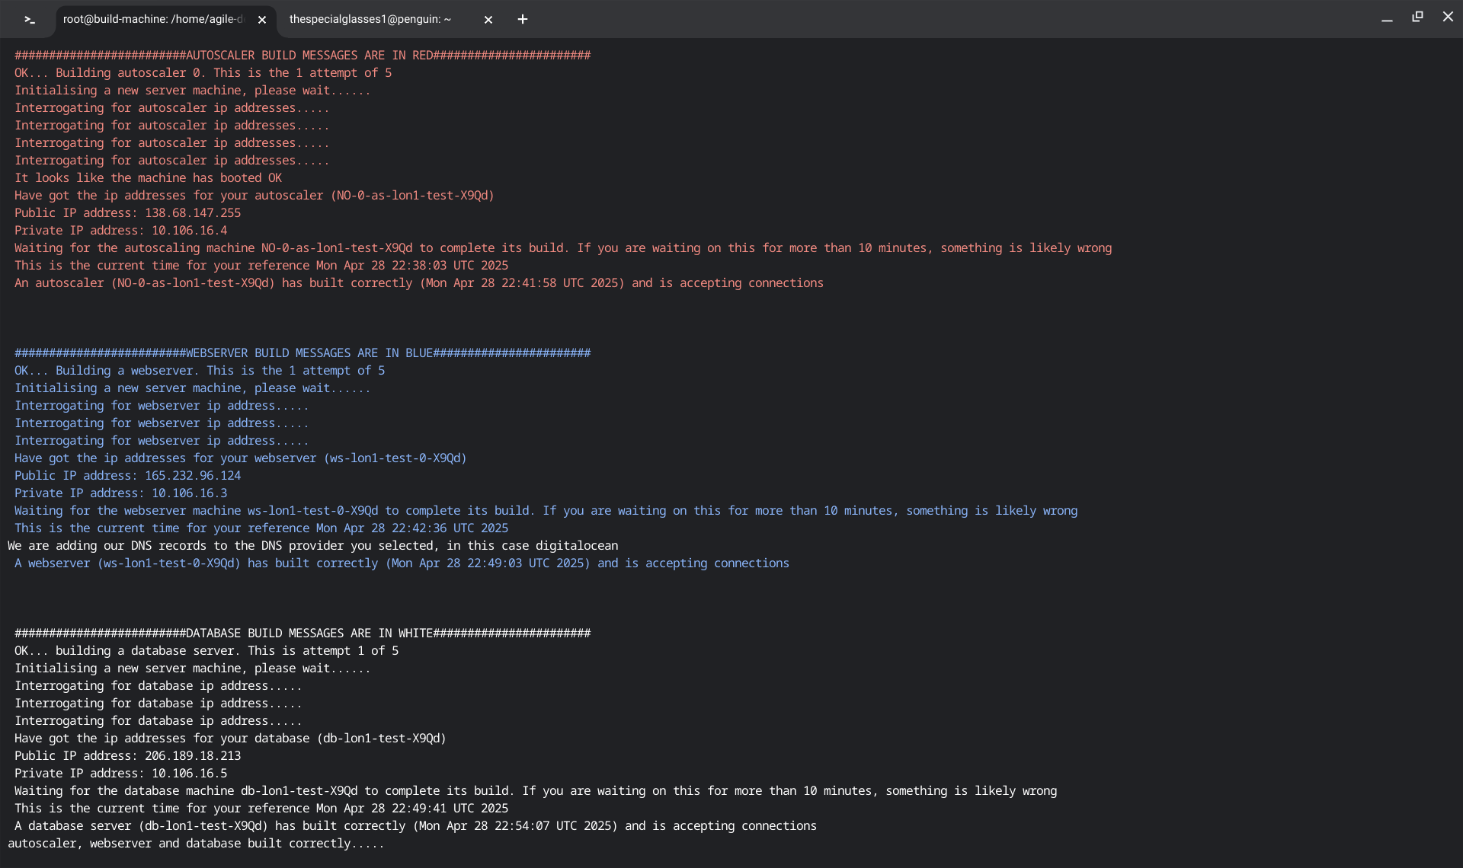Click the autoscaler private IP 10.106.16.4
Viewport: 1463px width, 868px height.
pos(189,231)
